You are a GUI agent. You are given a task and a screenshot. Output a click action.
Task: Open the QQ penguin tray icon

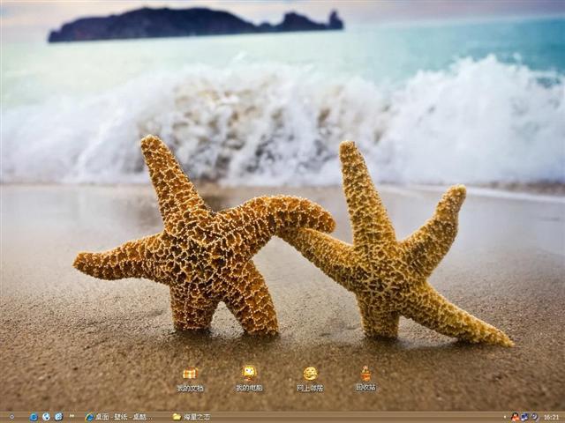pyautogui.click(x=515, y=417)
